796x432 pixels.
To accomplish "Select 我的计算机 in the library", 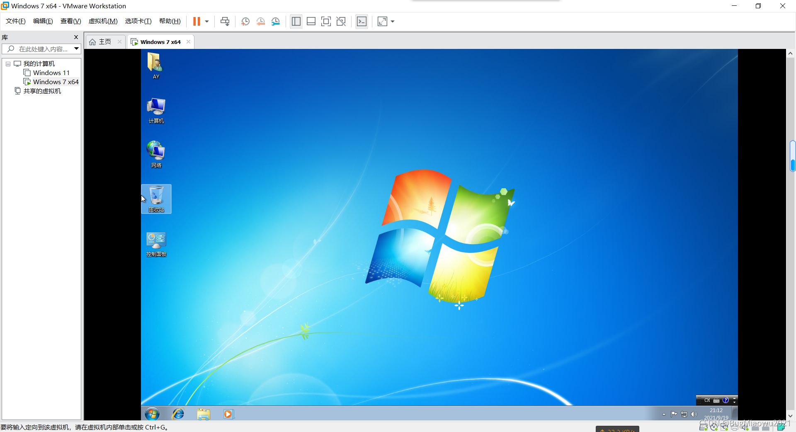I will click(39, 63).
